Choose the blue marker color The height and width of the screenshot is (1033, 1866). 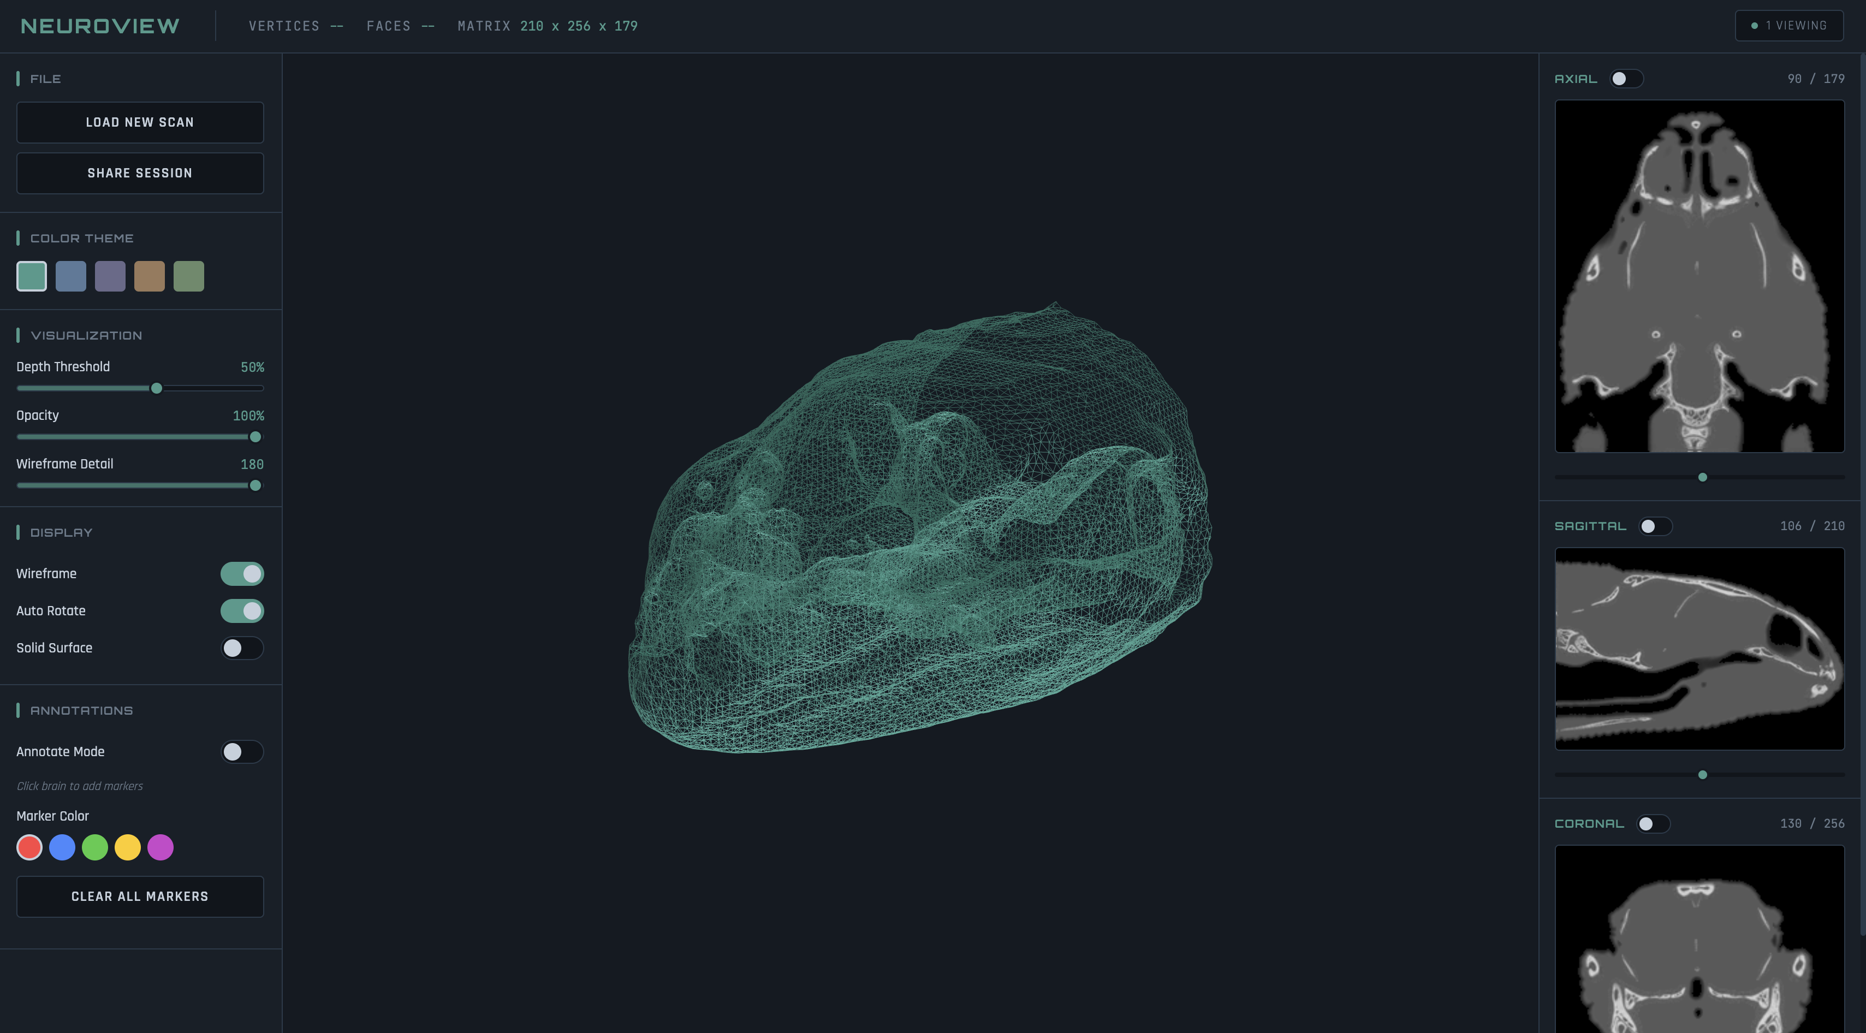click(62, 847)
